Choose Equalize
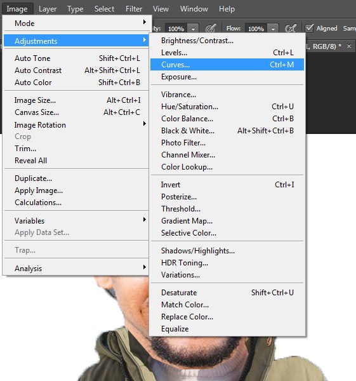Screen dimensions: 356x381 coord(227,329)
